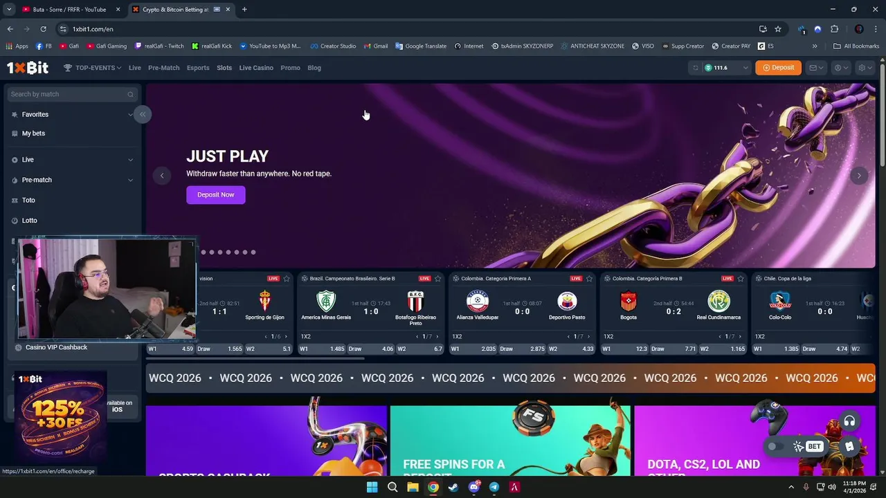Open Live in top navigation
886x498 pixels.
(x=134, y=68)
